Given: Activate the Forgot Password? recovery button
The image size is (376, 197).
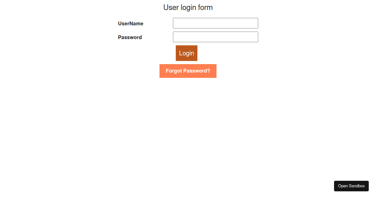Looking at the screenshot, I should (188, 71).
